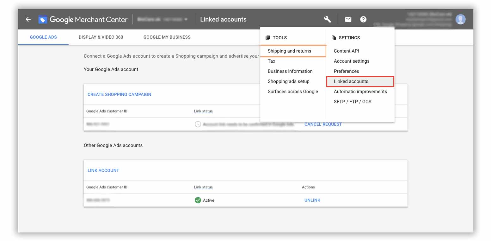This screenshot has height=241, width=491.
Task: Click the pending clock status icon
Action: pos(198,124)
